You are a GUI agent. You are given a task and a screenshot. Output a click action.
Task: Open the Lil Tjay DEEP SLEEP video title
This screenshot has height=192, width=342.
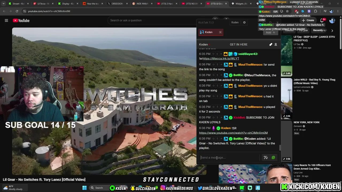point(314,39)
